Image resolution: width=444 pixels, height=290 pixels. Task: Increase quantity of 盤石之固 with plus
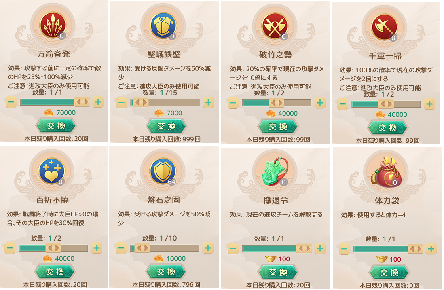[208, 248]
